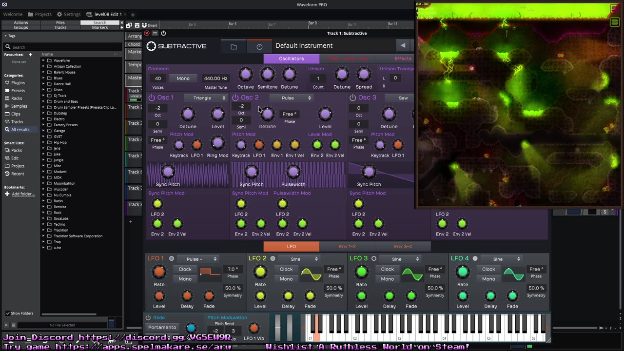Switch to the Oscillators tab
The height and width of the screenshot is (351, 624).
click(x=292, y=58)
